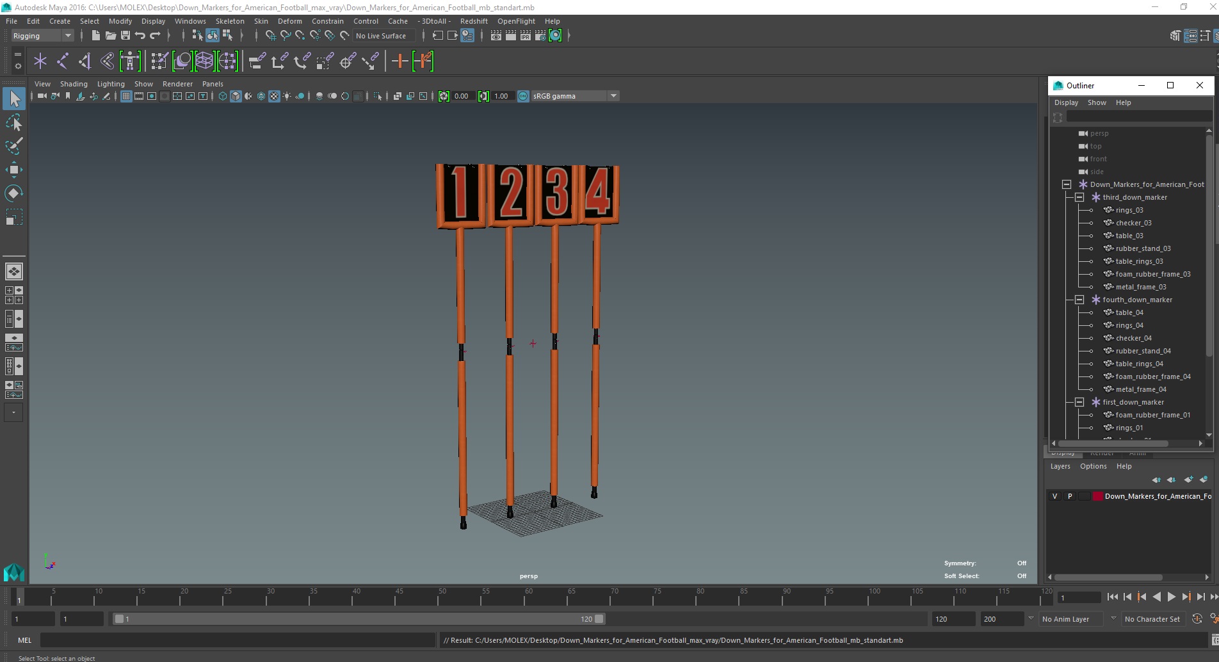1219x662 pixels.
Task: Click the range slider bar handle
Action: 359,619
